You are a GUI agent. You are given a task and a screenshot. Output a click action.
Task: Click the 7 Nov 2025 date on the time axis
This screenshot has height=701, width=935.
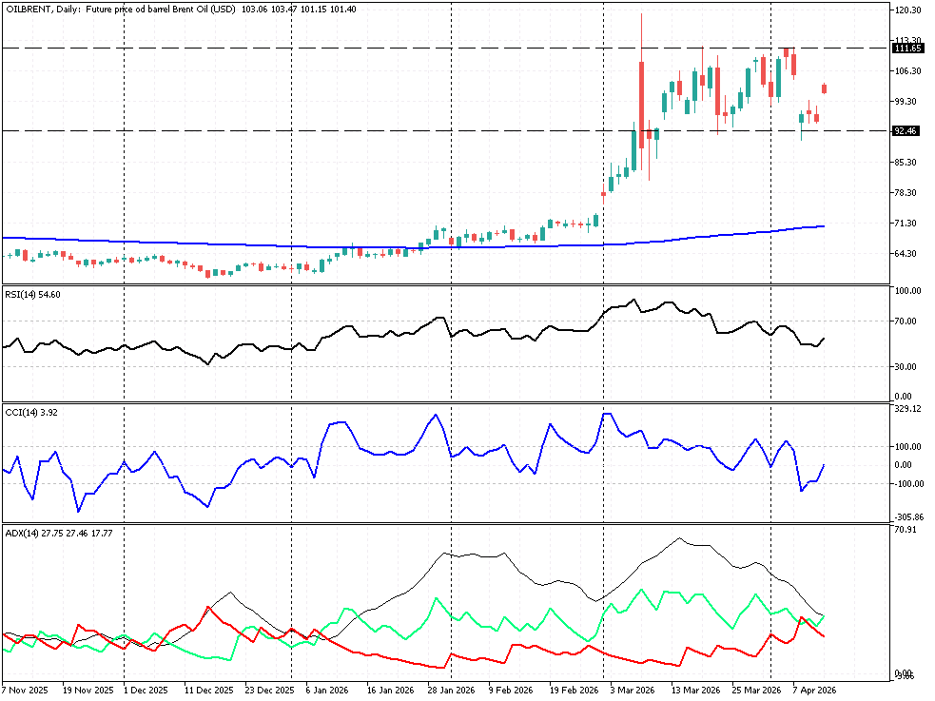(26, 689)
